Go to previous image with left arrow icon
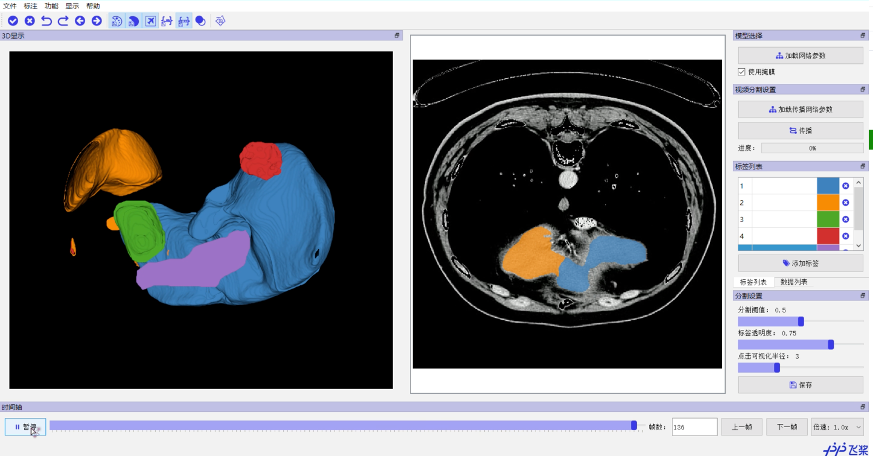Viewport: 873px width, 456px height. [80, 21]
